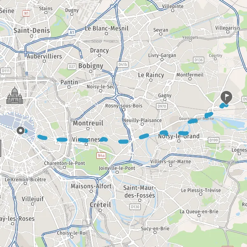Click the D27 road badge near Bobigny
247x247 pixels.
72,67
